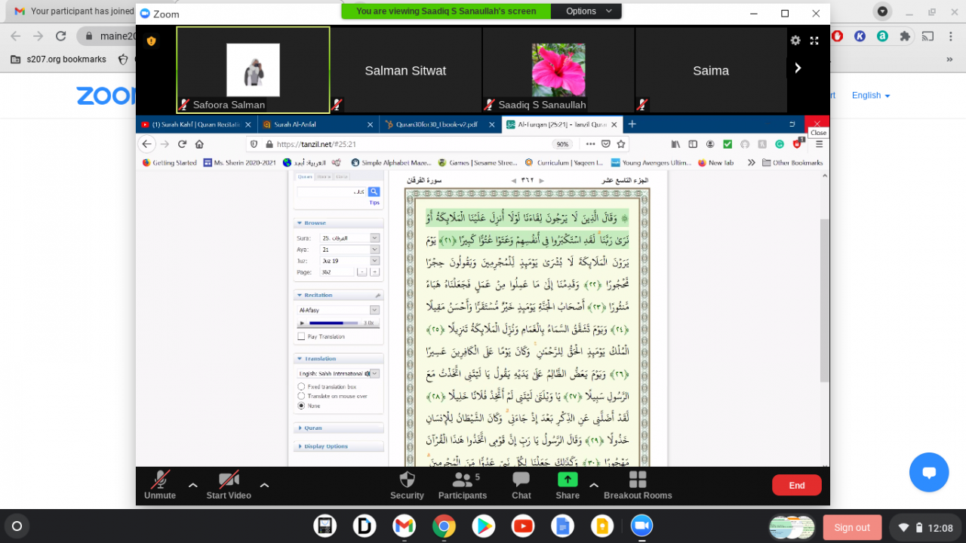Open the Zoom Chat panel
Viewport: 966px width, 543px height.
click(x=521, y=485)
